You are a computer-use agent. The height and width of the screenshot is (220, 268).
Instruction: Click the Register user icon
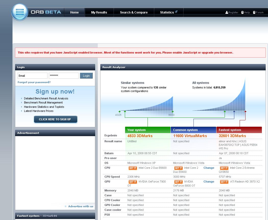tap(227, 12)
